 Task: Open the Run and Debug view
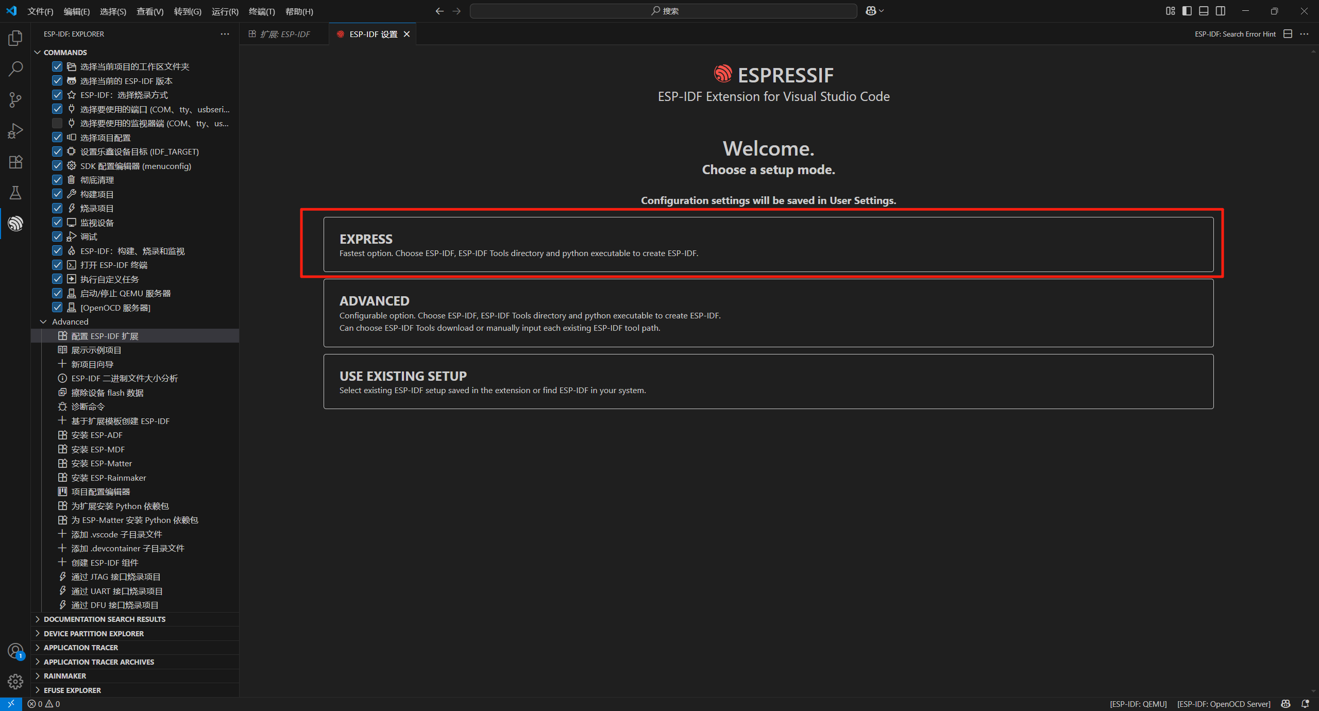[x=15, y=131]
